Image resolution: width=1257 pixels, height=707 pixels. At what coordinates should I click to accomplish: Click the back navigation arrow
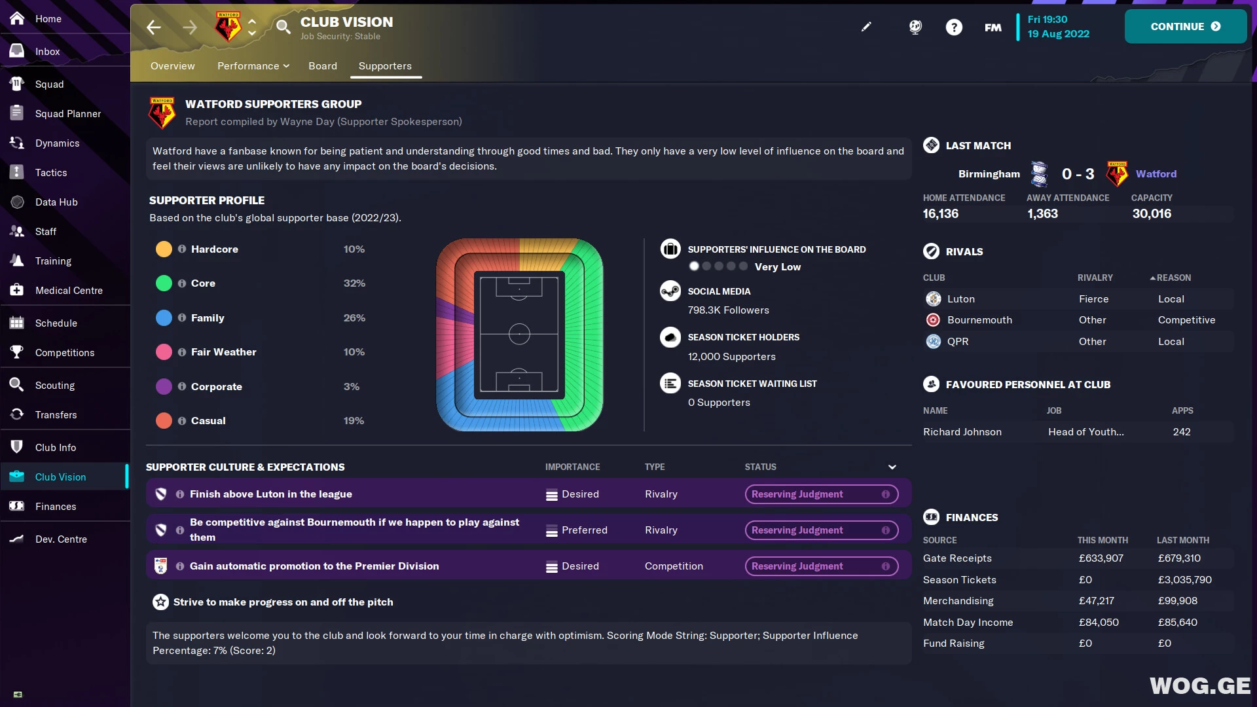(x=154, y=27)
